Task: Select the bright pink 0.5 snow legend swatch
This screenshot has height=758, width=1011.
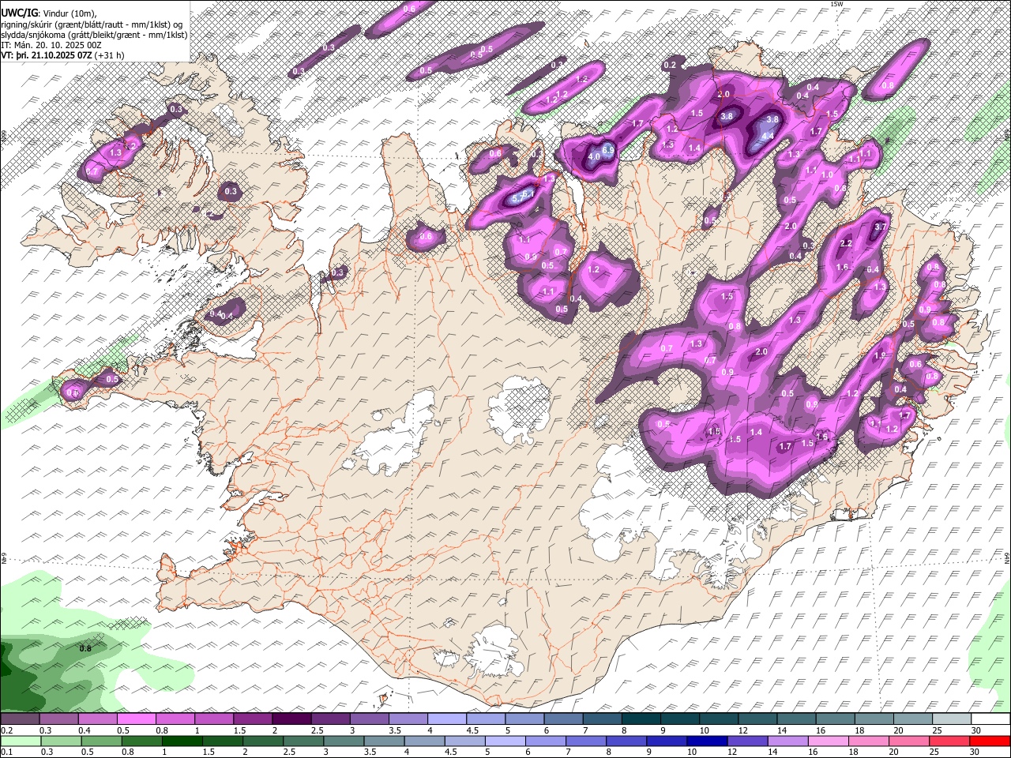Action: coord(136,719)
